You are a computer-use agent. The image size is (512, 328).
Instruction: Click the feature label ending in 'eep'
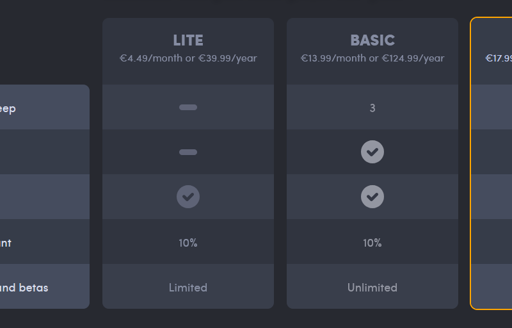click(x=8, y=108)
